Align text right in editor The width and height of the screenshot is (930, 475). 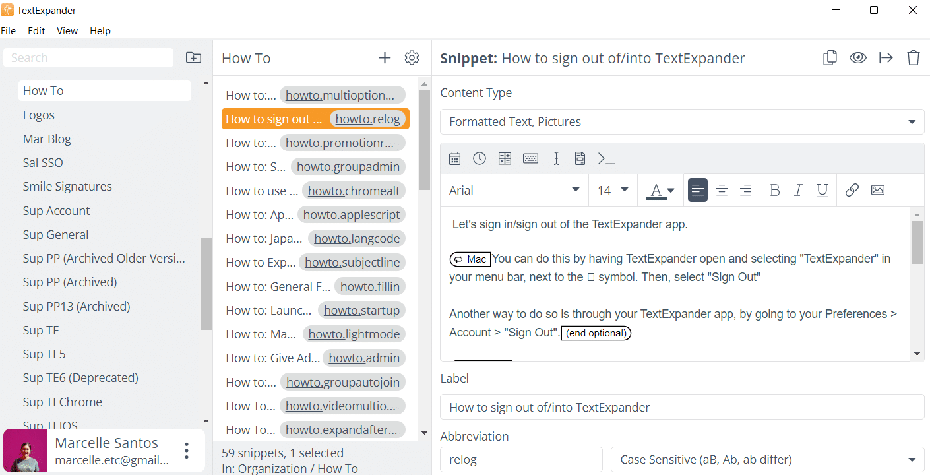745,190
